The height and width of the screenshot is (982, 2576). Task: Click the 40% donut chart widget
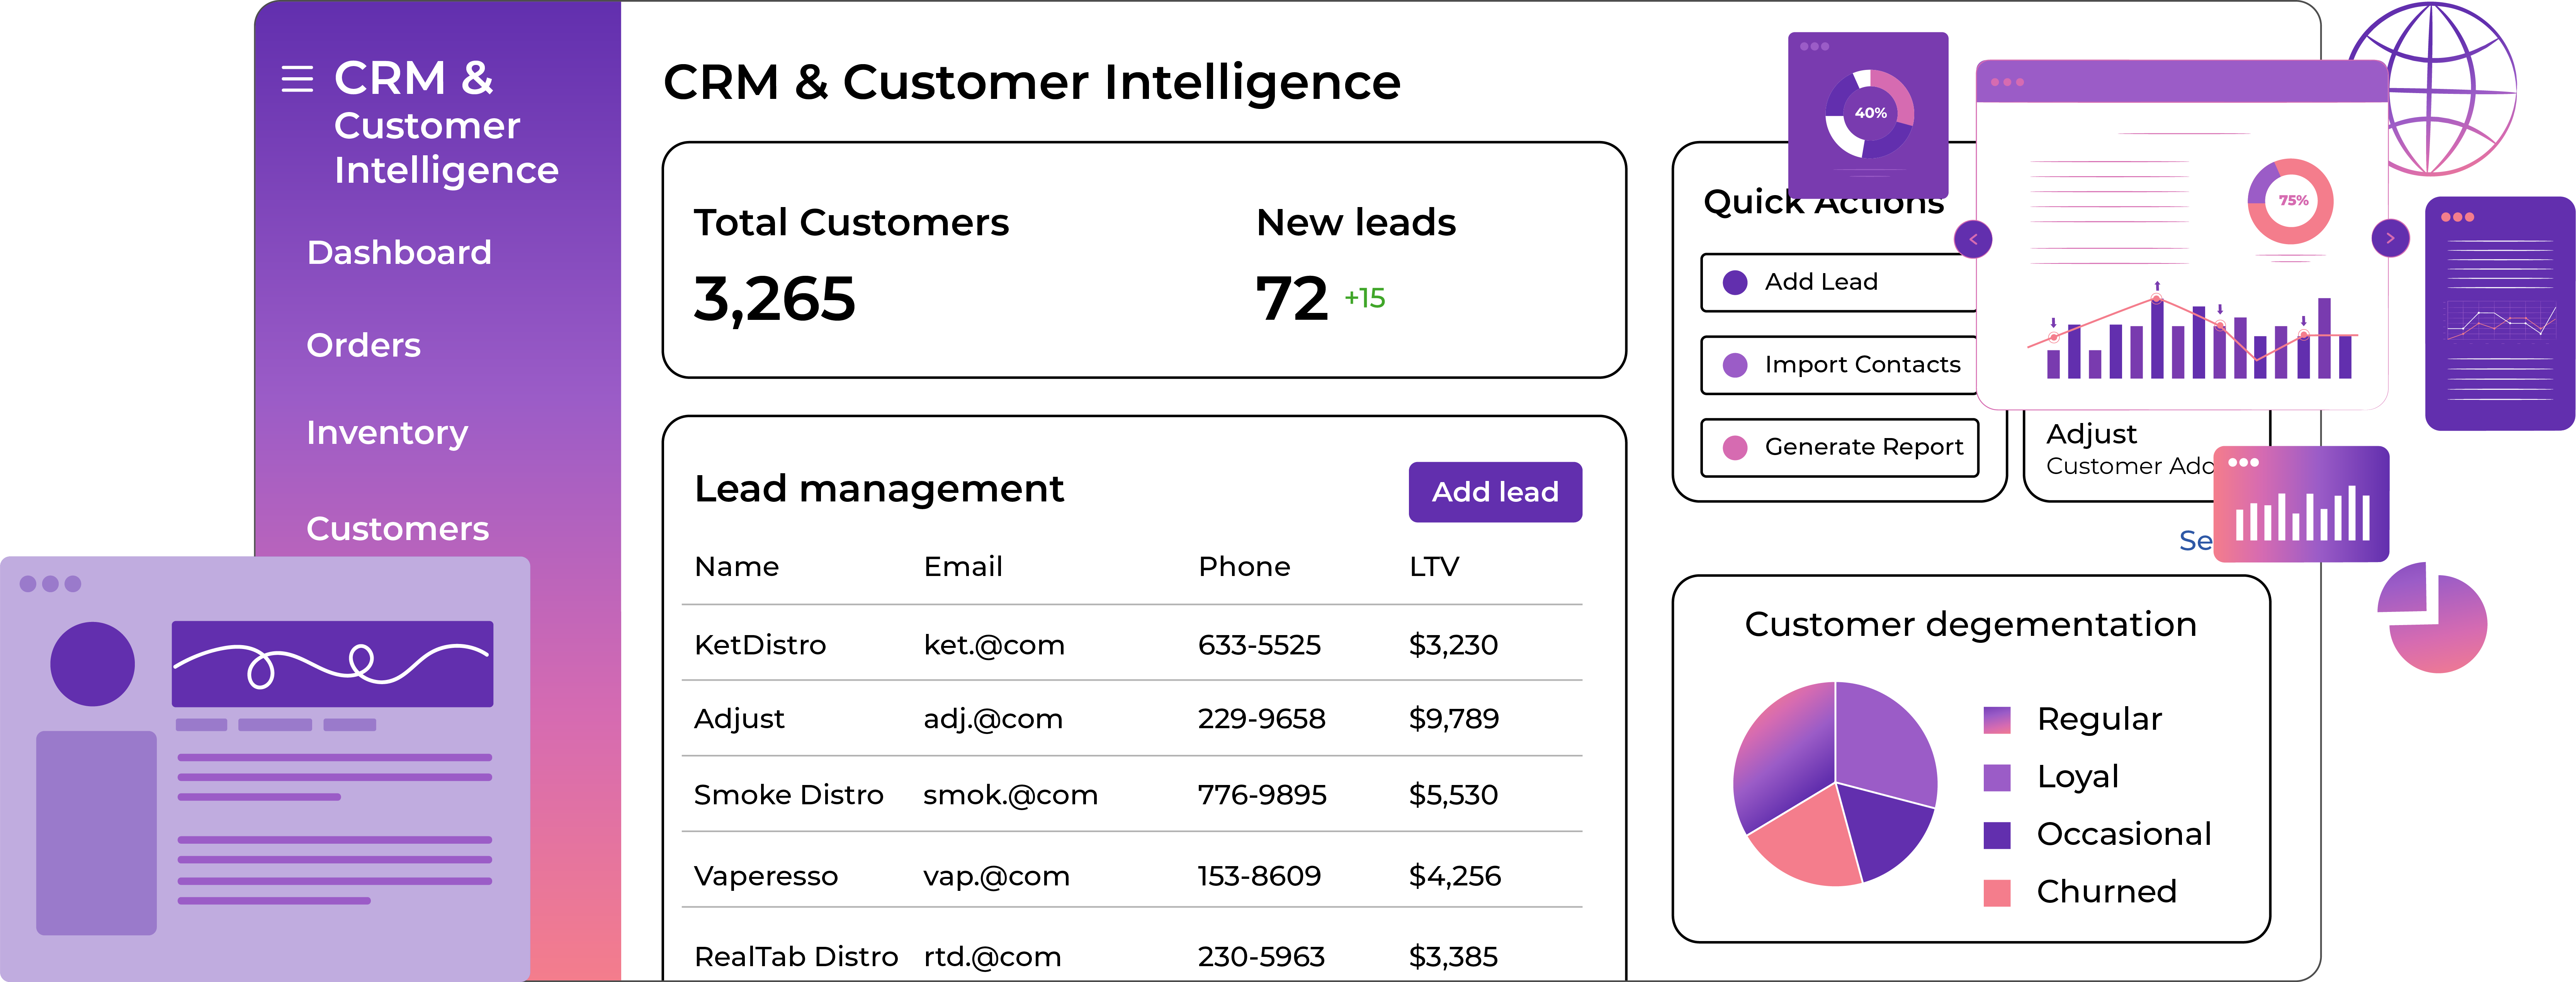[1868, 114]
